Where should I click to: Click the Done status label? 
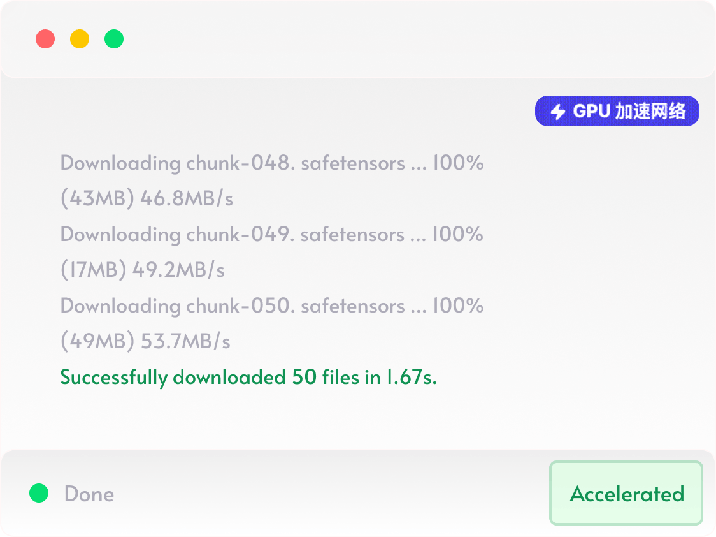pyautogui.click(x=89, y=494)
